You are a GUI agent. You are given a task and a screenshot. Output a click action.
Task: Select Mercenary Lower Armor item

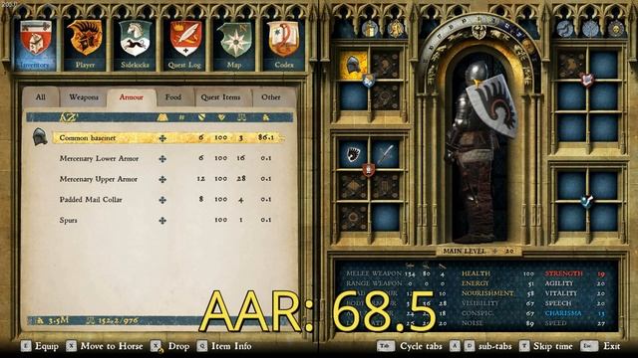(99, 158)
